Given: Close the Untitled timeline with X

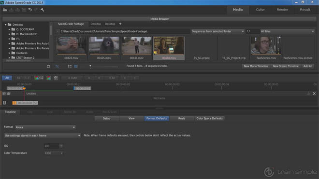Looking at the screenshot, I should tap(314, 94).
